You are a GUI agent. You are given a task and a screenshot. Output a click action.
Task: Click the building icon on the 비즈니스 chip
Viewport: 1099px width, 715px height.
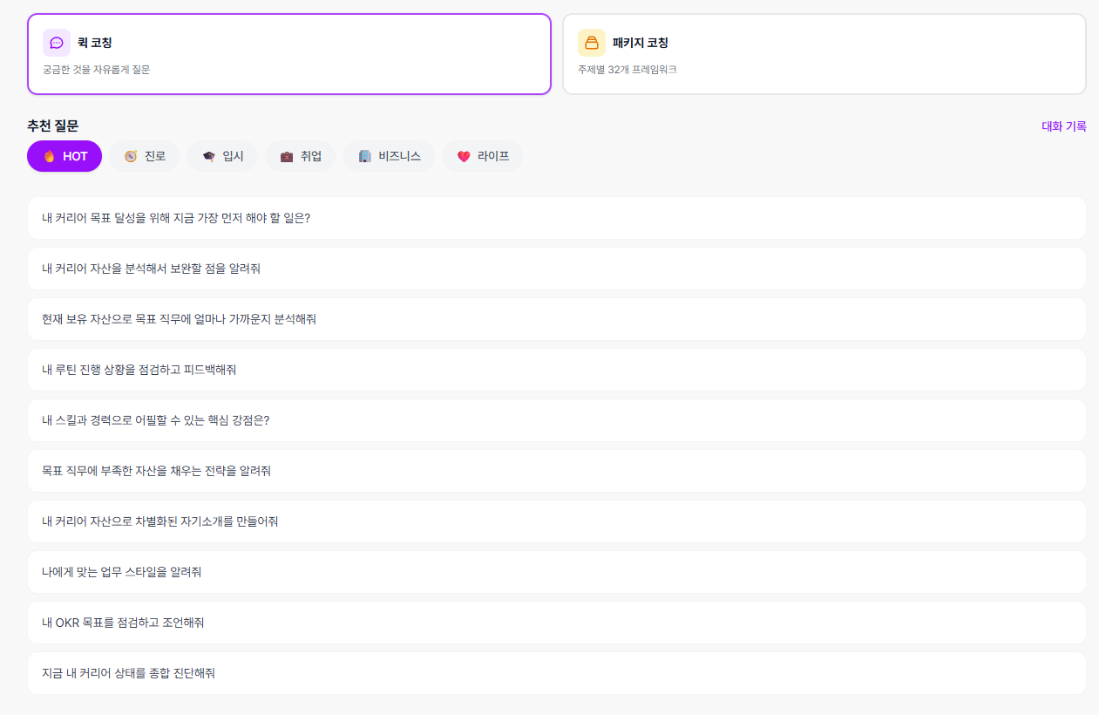pos(364,156)
